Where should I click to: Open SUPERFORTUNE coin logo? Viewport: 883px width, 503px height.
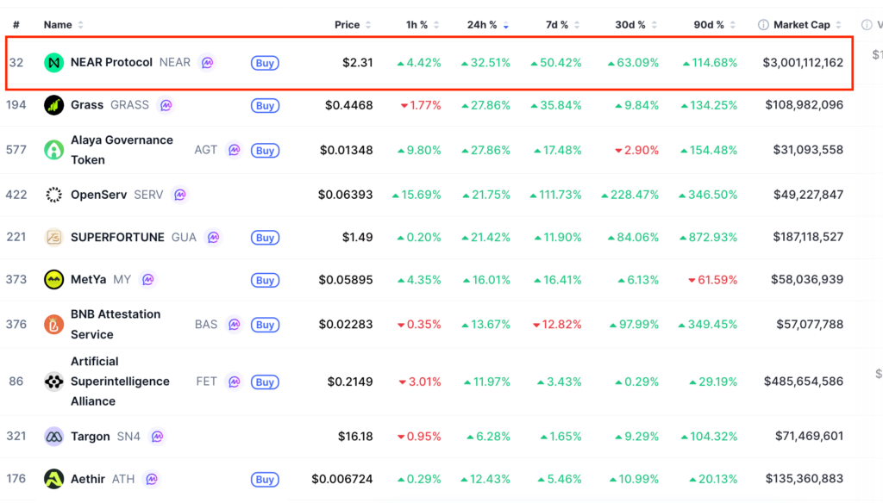click(53, 238)
